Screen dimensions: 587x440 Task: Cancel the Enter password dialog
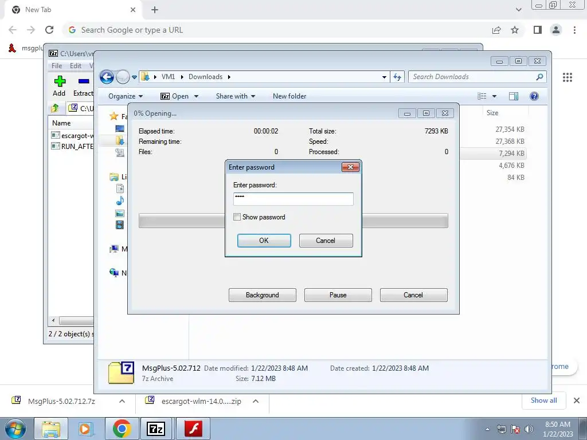326,241
